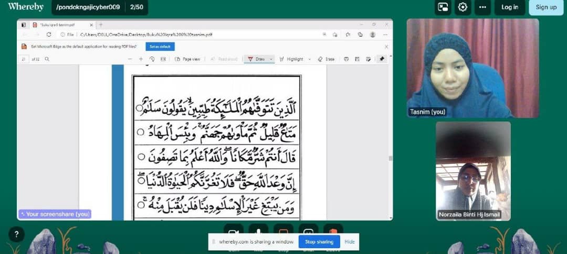This screenshot has height=254, width=567.
Task: Enable the Highlight tool
Action: pyautogui.click(x=291, y=59)
